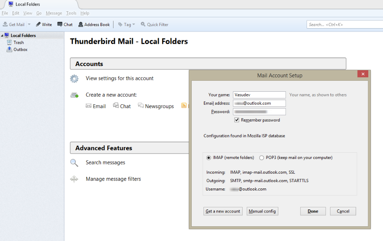Screen dimensions: 383x241
Task: Click the Password field
Action: click(x=259, y=112)
